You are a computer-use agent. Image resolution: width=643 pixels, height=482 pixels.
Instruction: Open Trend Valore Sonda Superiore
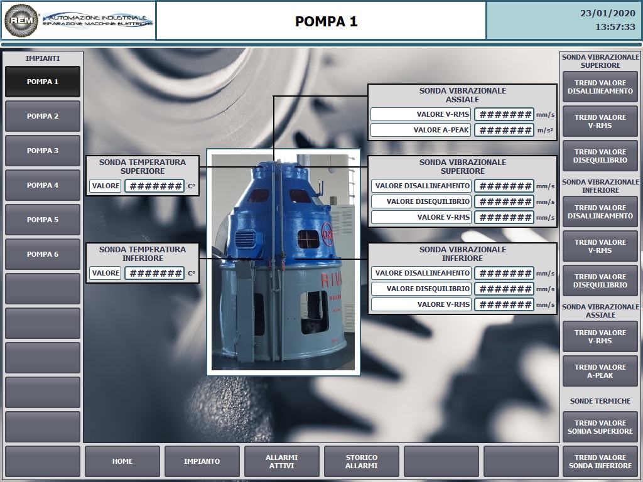pos(600,427)
